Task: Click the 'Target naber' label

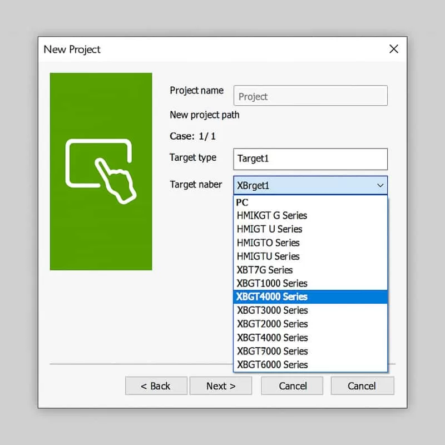Action: pyautogui.click(x=196, y=185)
